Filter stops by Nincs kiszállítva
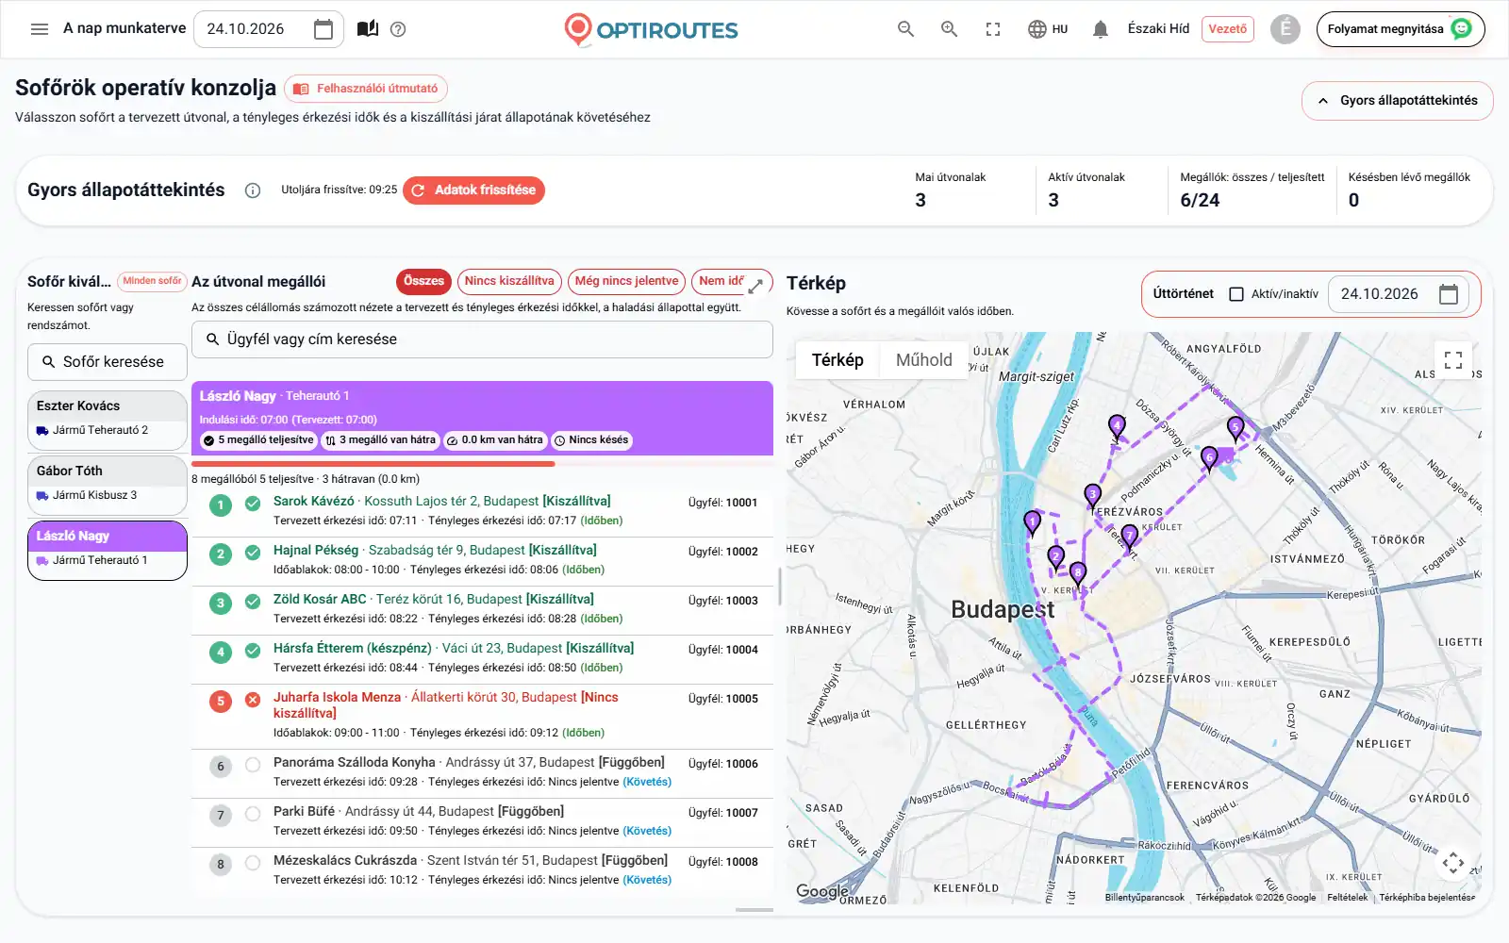The height and width of the screenshot is (943, 1509). 509,281
